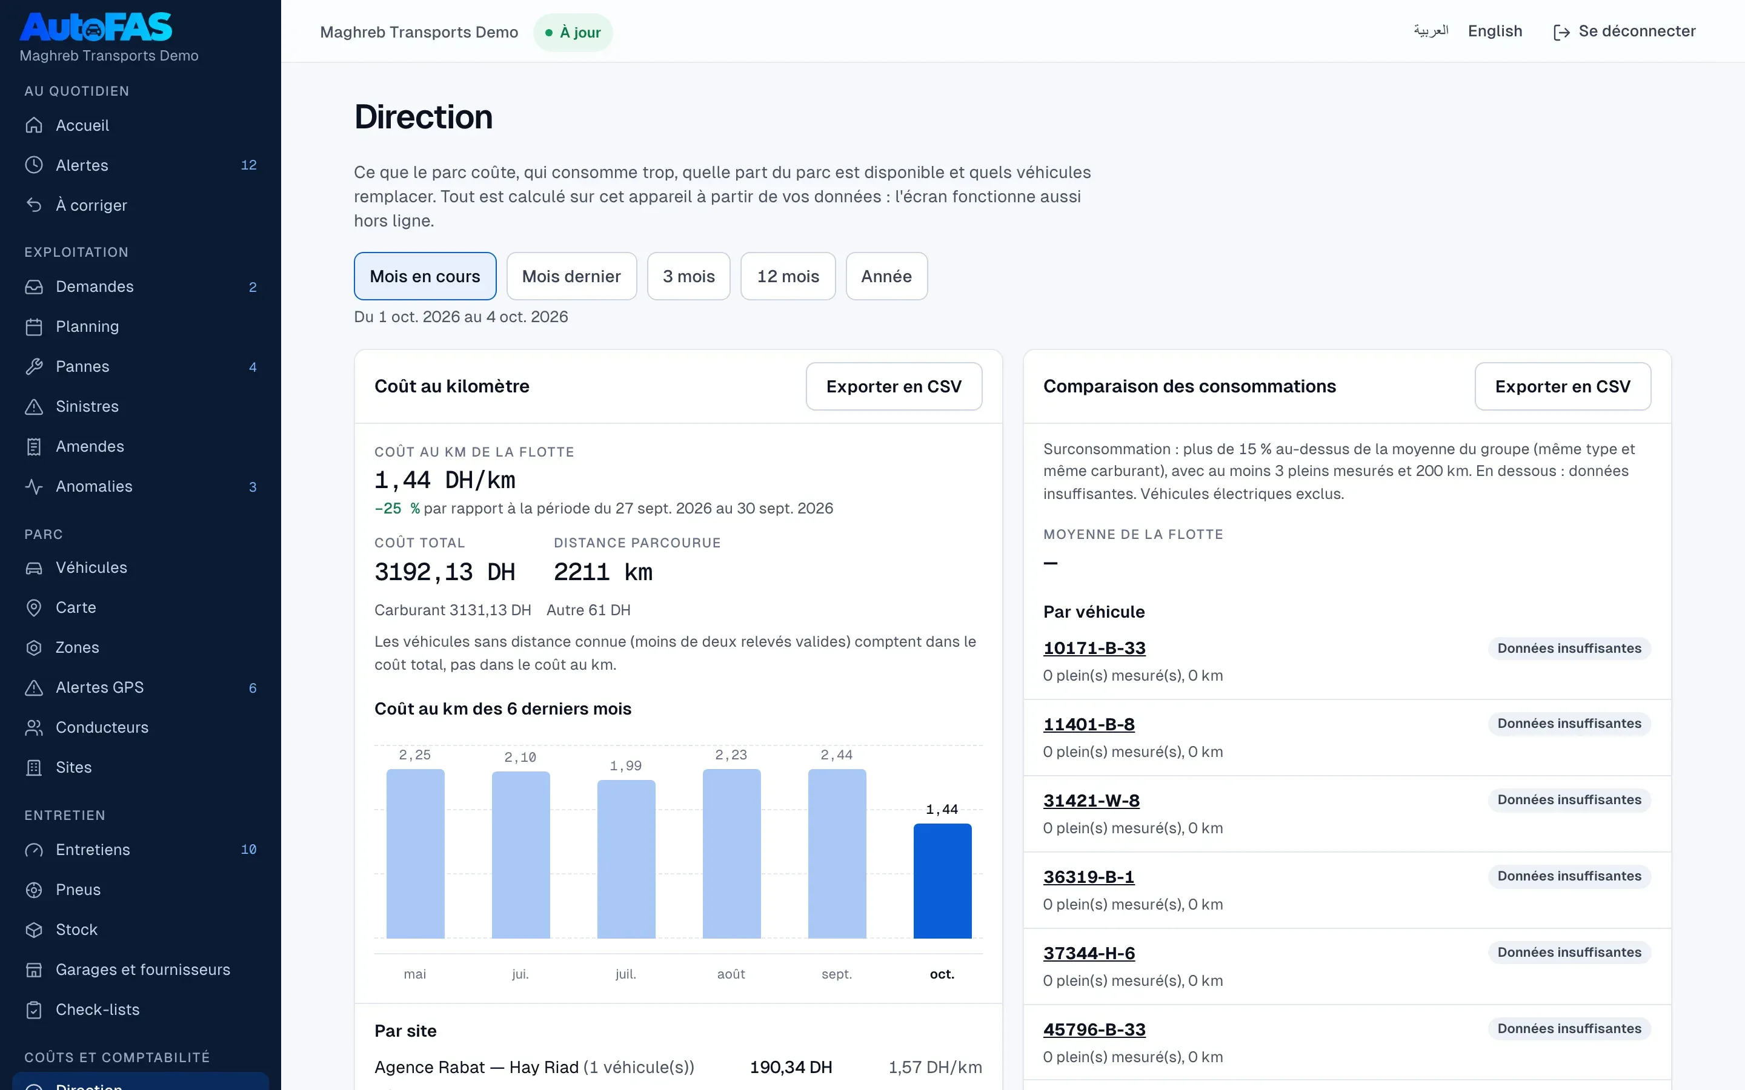Open Stock box icon
1745x1090 pixels.
click(x=34, y=930)
